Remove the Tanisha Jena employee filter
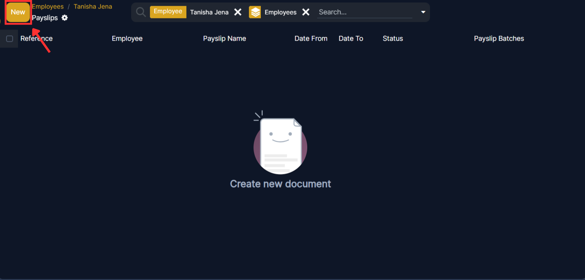The height and width of the screenshot is (280, 585). pyautogui.click(x=238, y=12)
